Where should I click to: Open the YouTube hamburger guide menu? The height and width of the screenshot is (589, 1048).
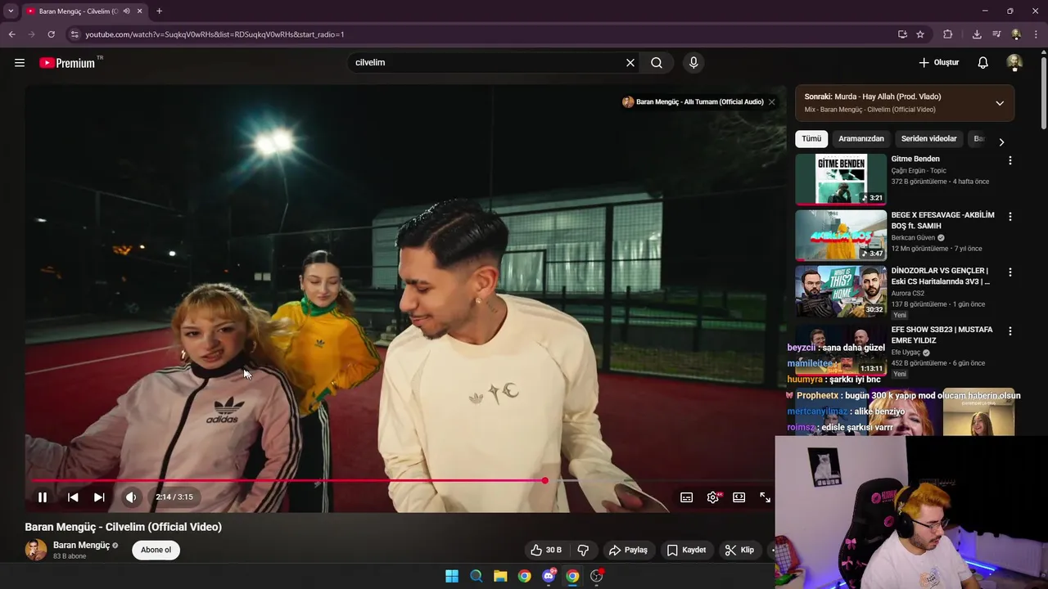click(x=20, y=62)
